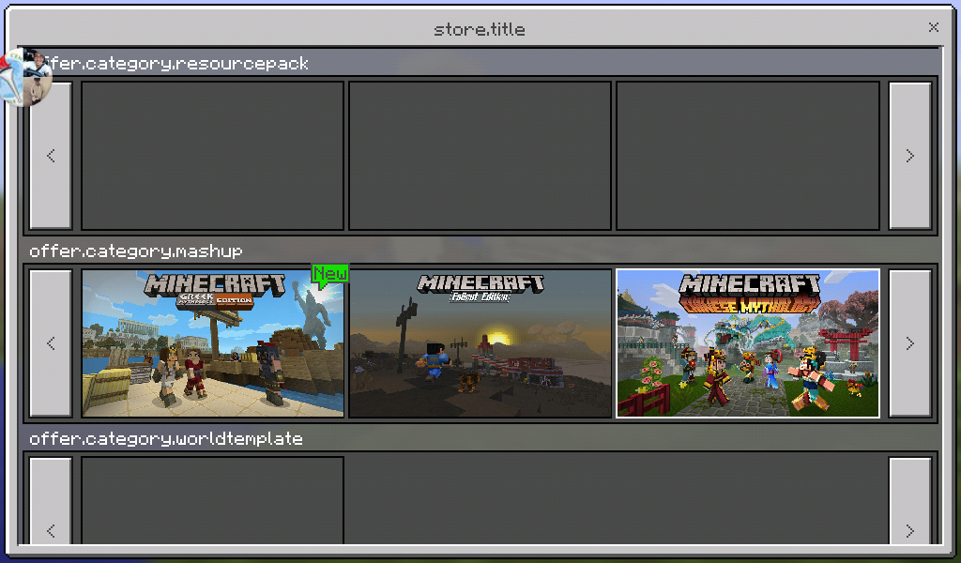Click the round profile avatar overlay
Image resolution: width=961 pixels, height=563 pixels.
(25, 77)
